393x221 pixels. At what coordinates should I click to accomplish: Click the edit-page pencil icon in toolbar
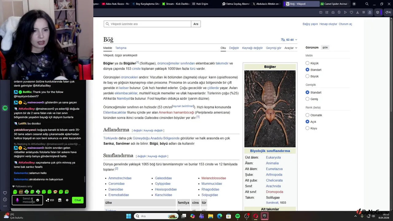(x=327, y=12)
